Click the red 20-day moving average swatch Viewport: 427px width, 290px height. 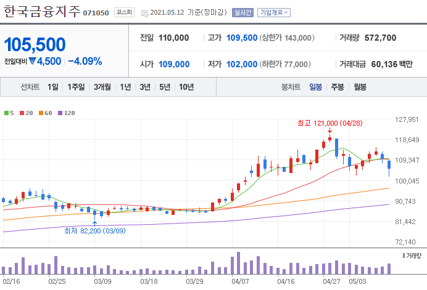point(22,113)
